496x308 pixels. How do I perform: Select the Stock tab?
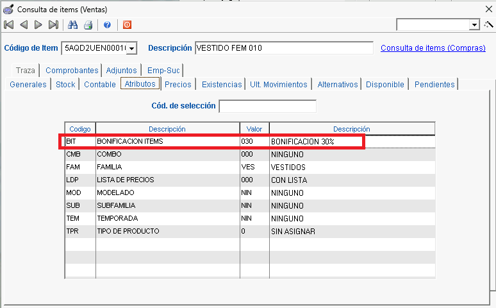65,84
